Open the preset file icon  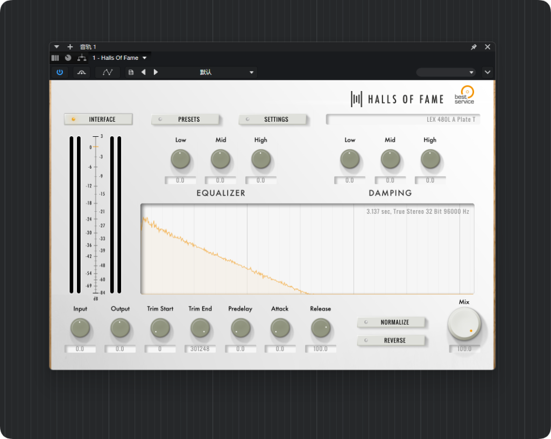pos(131,72)
